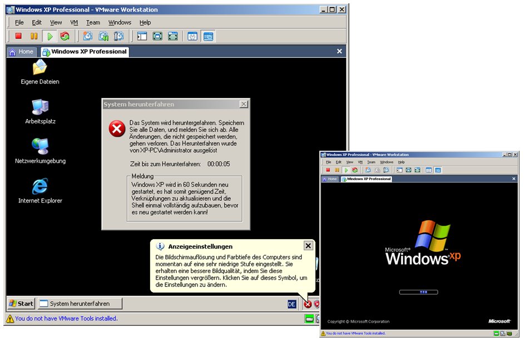Click the orange Suspend button in large VMware toolbar
Viewport: 524px width, 342px height.
(34, 36)
